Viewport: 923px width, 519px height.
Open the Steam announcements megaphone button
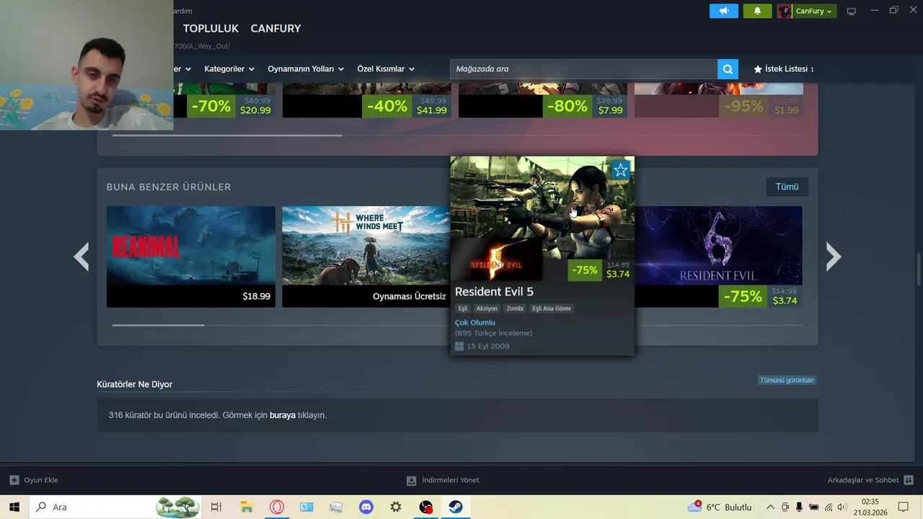(x=724, y=11)
